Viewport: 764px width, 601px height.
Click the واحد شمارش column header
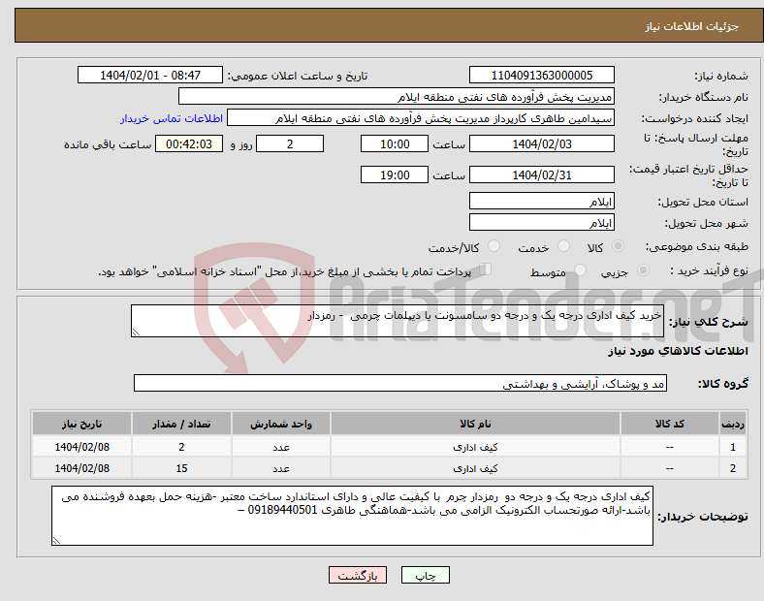pyautogui.click(x=281, y=424)
